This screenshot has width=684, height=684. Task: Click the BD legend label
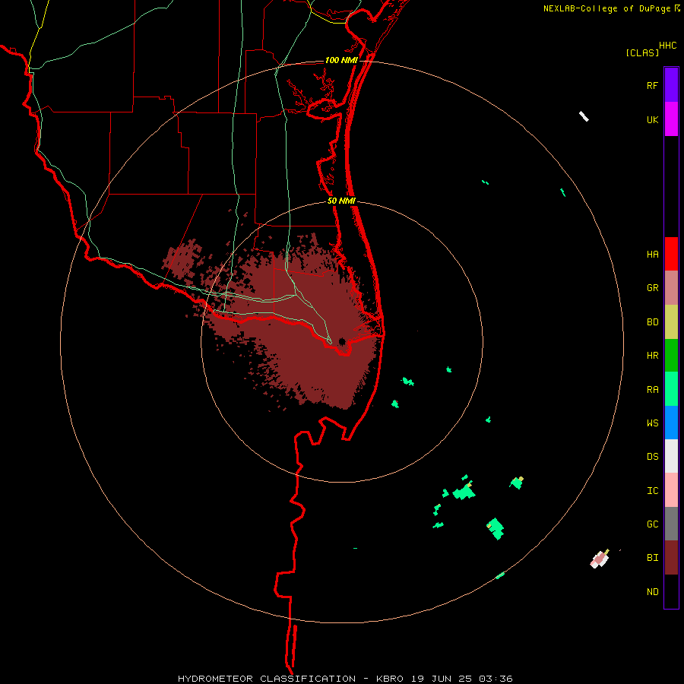(x=652, y=322)
